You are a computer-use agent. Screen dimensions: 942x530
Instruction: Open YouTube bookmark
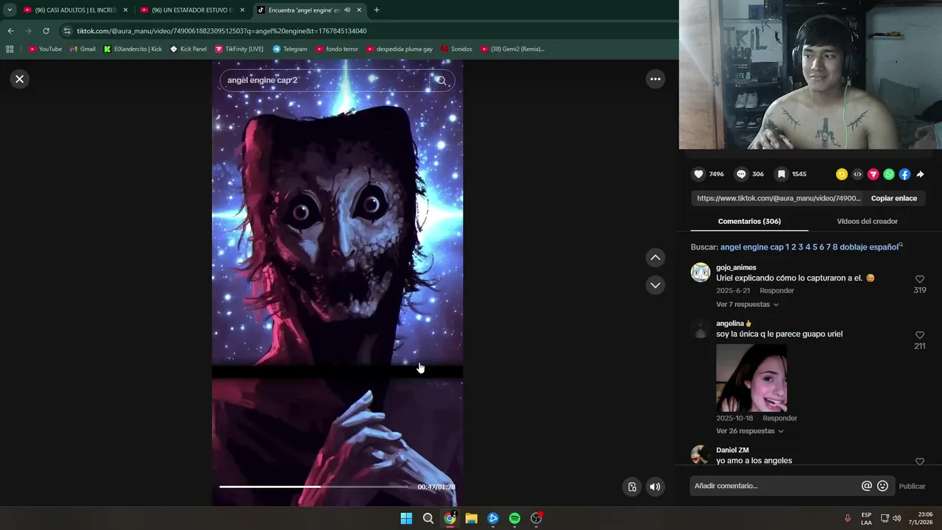coord(45,49)
